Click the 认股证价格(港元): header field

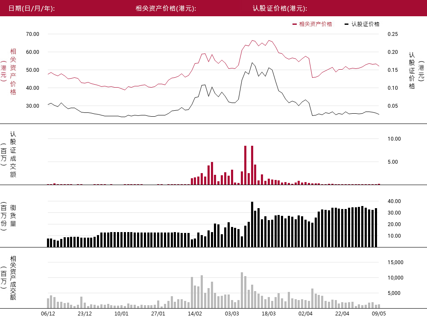coord(280,9)
